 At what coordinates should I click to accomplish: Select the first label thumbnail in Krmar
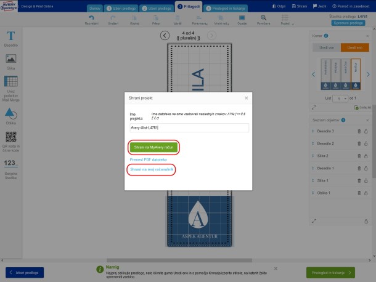[x=325, y=74]
